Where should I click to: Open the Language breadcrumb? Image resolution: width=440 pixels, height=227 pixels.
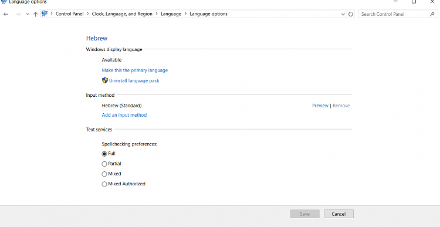pos(171,13)
